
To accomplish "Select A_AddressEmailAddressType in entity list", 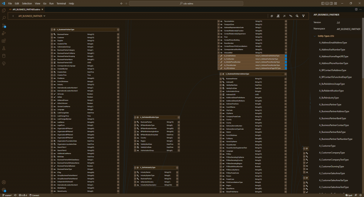I will (333, 43).
